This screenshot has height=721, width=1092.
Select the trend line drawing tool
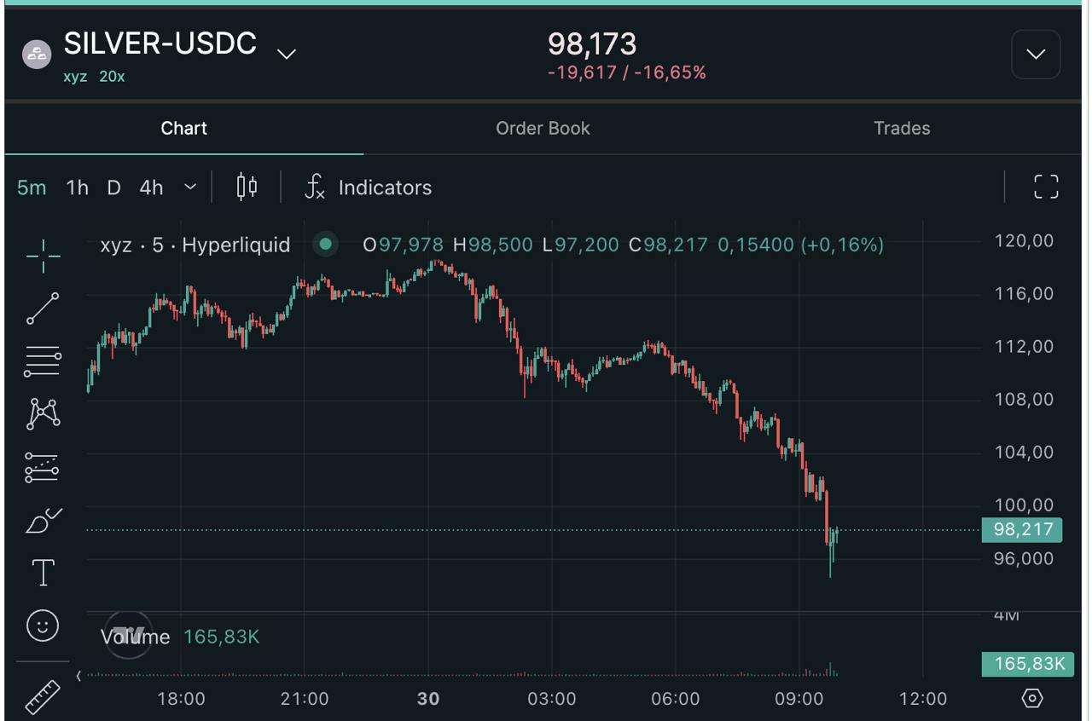(43, 309)
